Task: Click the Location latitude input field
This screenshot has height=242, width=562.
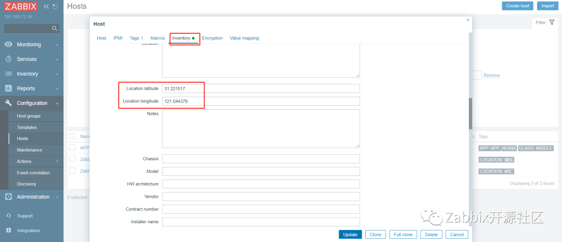Action: (x=261, y=88)
